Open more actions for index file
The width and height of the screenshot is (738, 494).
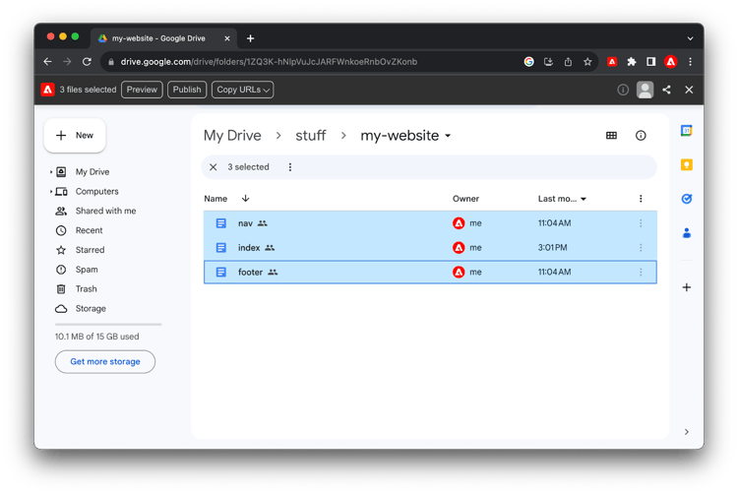[641, 248]
